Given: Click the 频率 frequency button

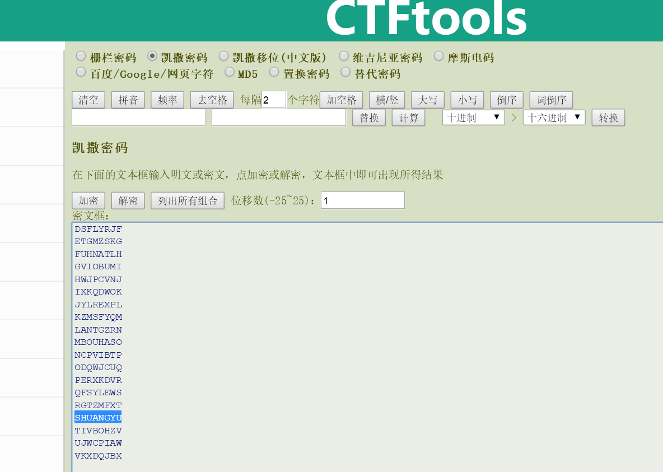Looking at the screenshot, I should point(167,100).
